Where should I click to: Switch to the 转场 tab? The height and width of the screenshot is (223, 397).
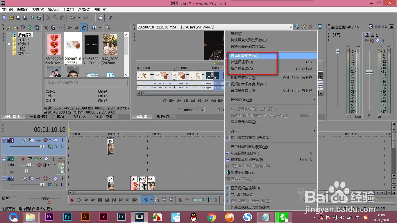click(x=60, y=116)
